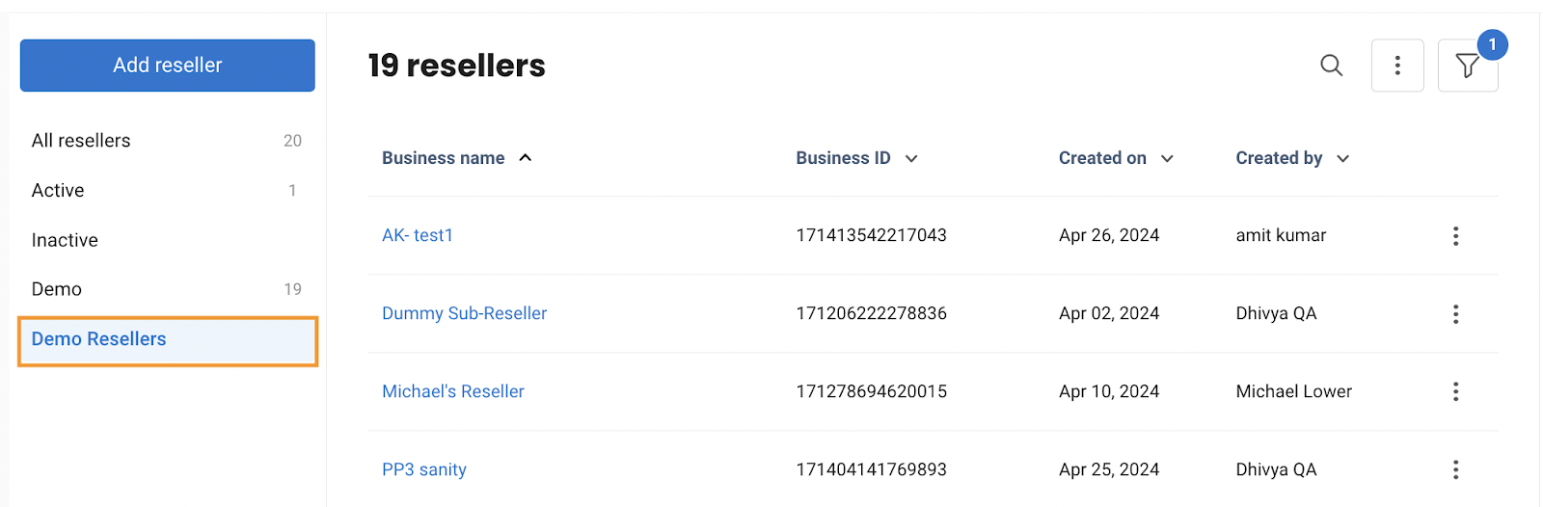The height and width of the screenshot is (507, 1543).
Task: Click the filter count badge showing 1
Action: [x=1492, y=44]
